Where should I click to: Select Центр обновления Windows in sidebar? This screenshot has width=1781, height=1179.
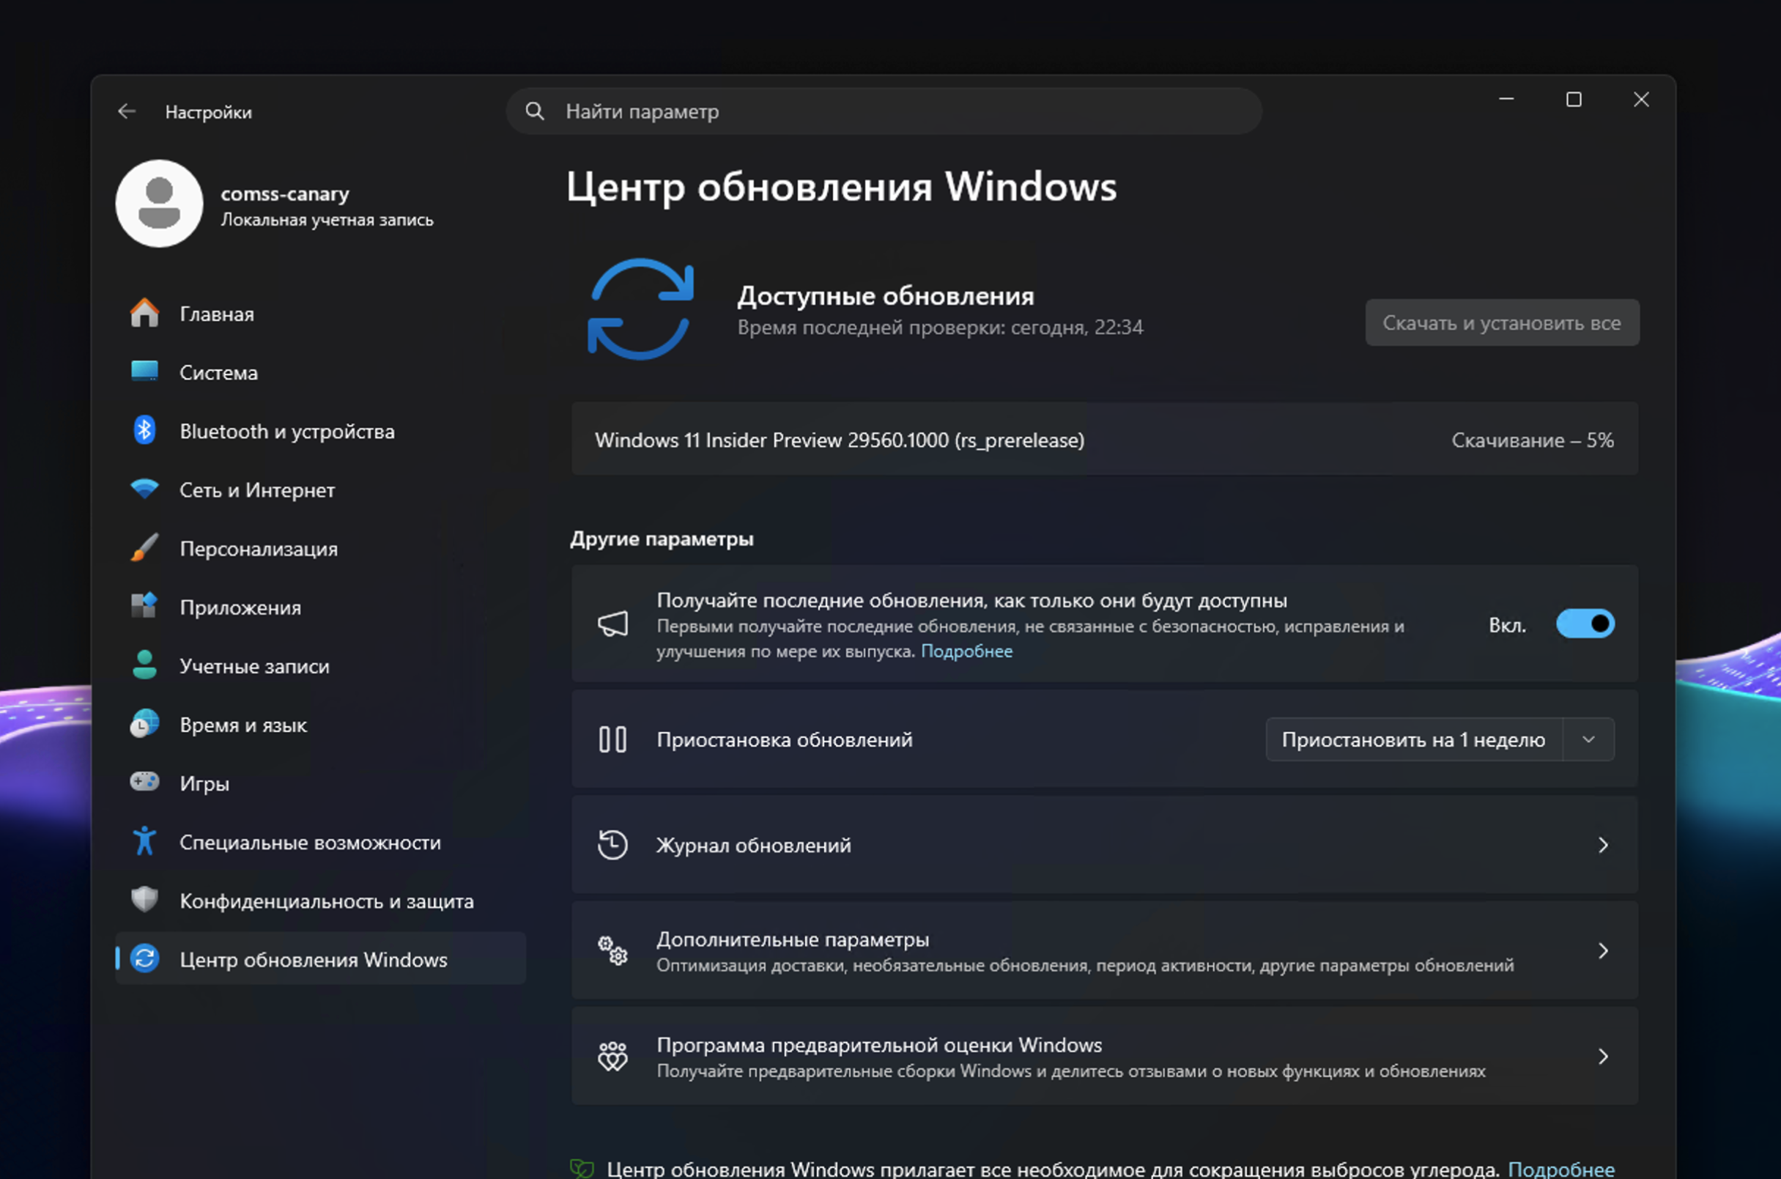click(x=320, y=958)
